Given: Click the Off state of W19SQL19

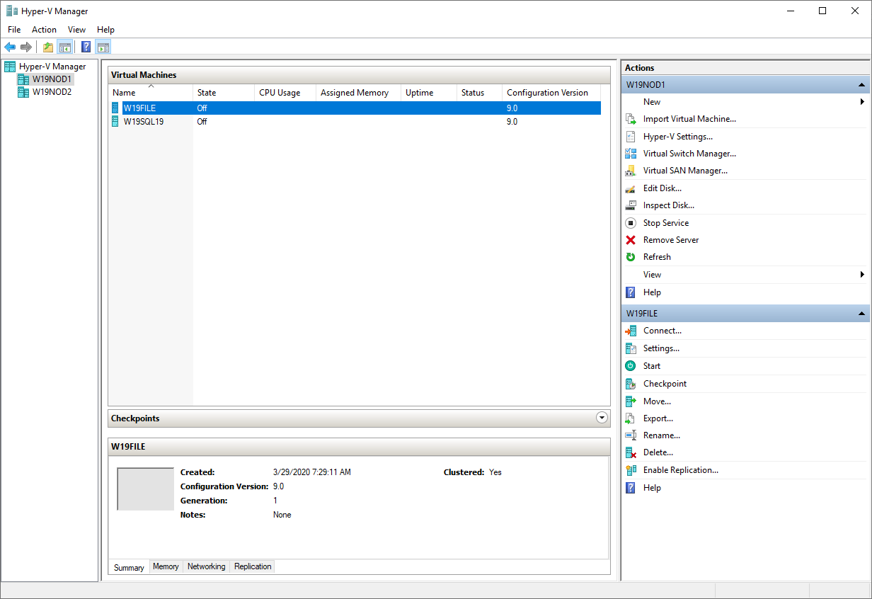Looking at the screenshot, I should 202,122.
